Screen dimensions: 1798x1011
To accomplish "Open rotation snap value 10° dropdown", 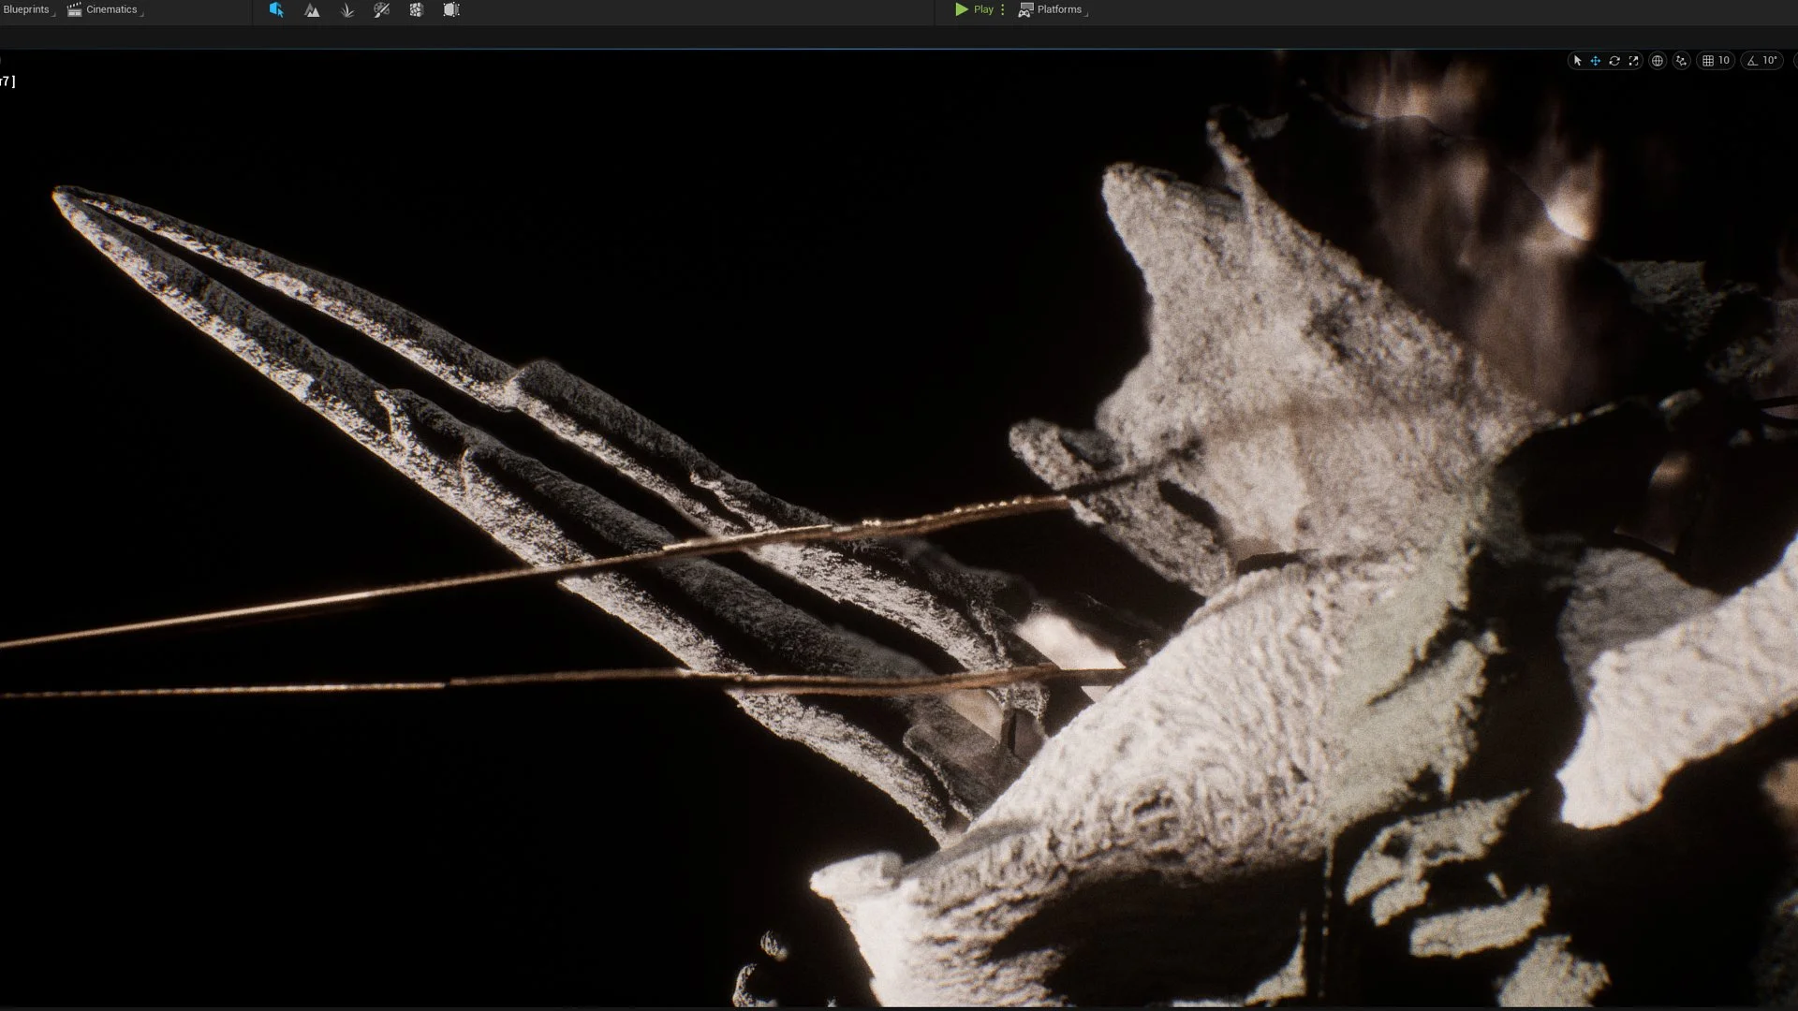I will click(x=1770, y=60).
